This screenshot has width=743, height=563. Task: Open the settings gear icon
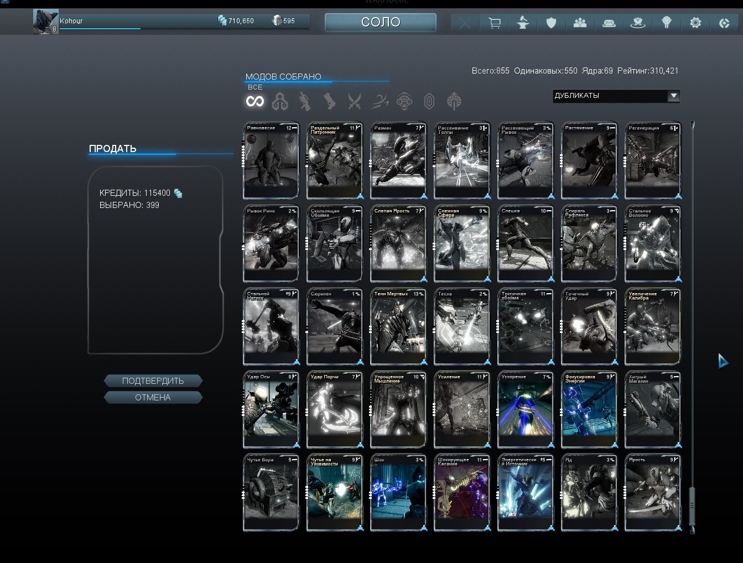[x=695, y=23]
